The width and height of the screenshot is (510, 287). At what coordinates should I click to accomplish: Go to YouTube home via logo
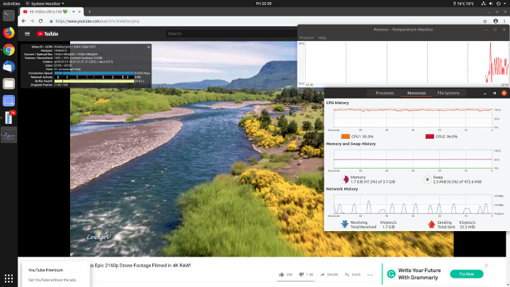(x=47, y=33)
